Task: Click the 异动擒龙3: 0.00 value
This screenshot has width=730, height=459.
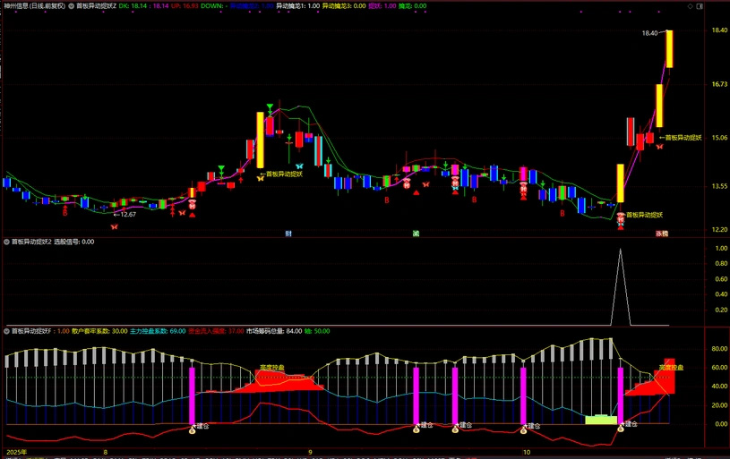Action: [344, 6]
